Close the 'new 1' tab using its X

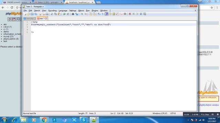[x=46, y=18]
